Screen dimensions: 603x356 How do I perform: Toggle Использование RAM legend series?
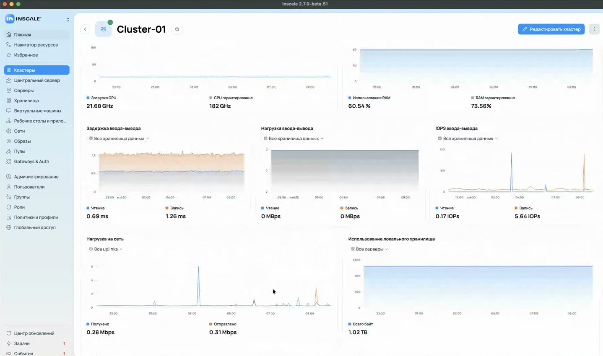(x=369, y=98)
